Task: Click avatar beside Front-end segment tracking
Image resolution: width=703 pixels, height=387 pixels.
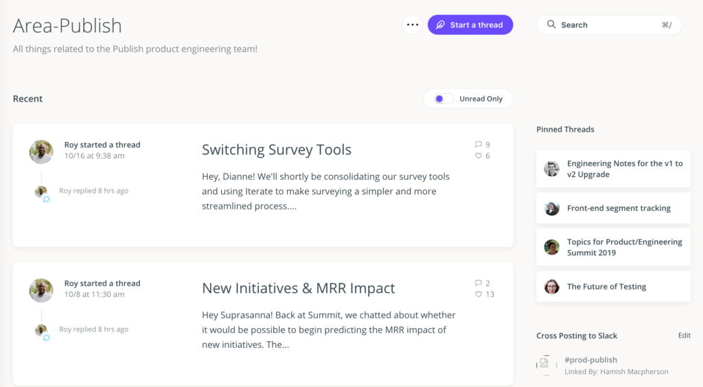Action: click(551, 209)
